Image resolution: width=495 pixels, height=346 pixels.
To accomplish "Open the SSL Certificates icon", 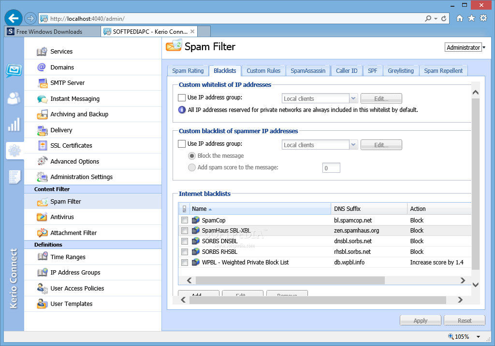I will click(x=43, y=146).
